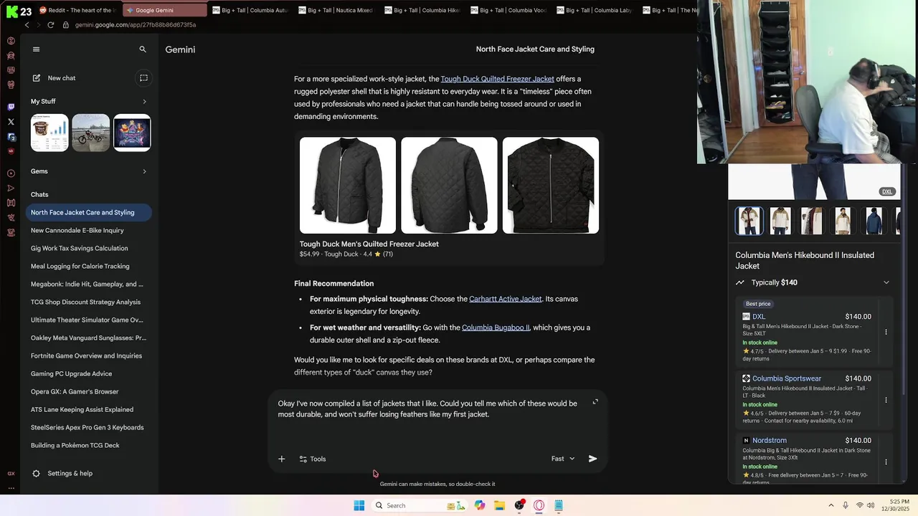
Task: Open Copilot icon on the taskbar
Action: [x=480, y=505]
